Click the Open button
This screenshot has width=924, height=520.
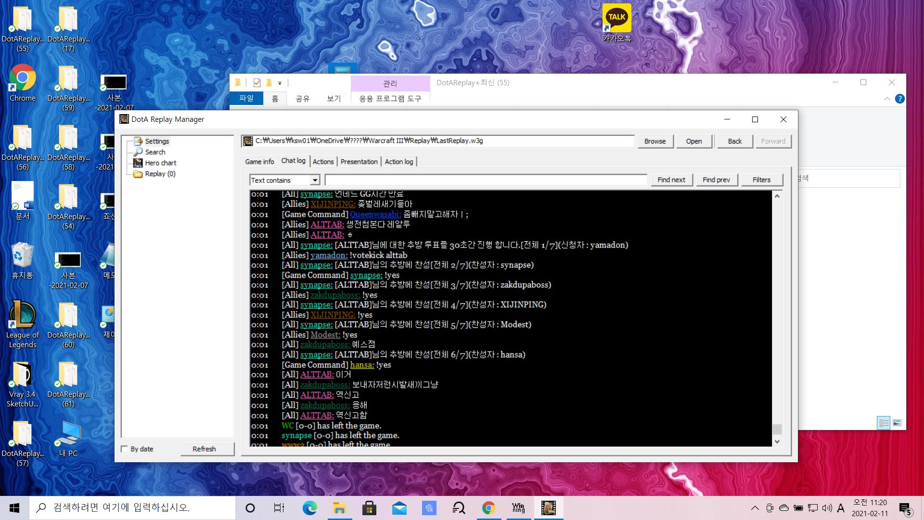pyautogui.click(x=693, y=141)
